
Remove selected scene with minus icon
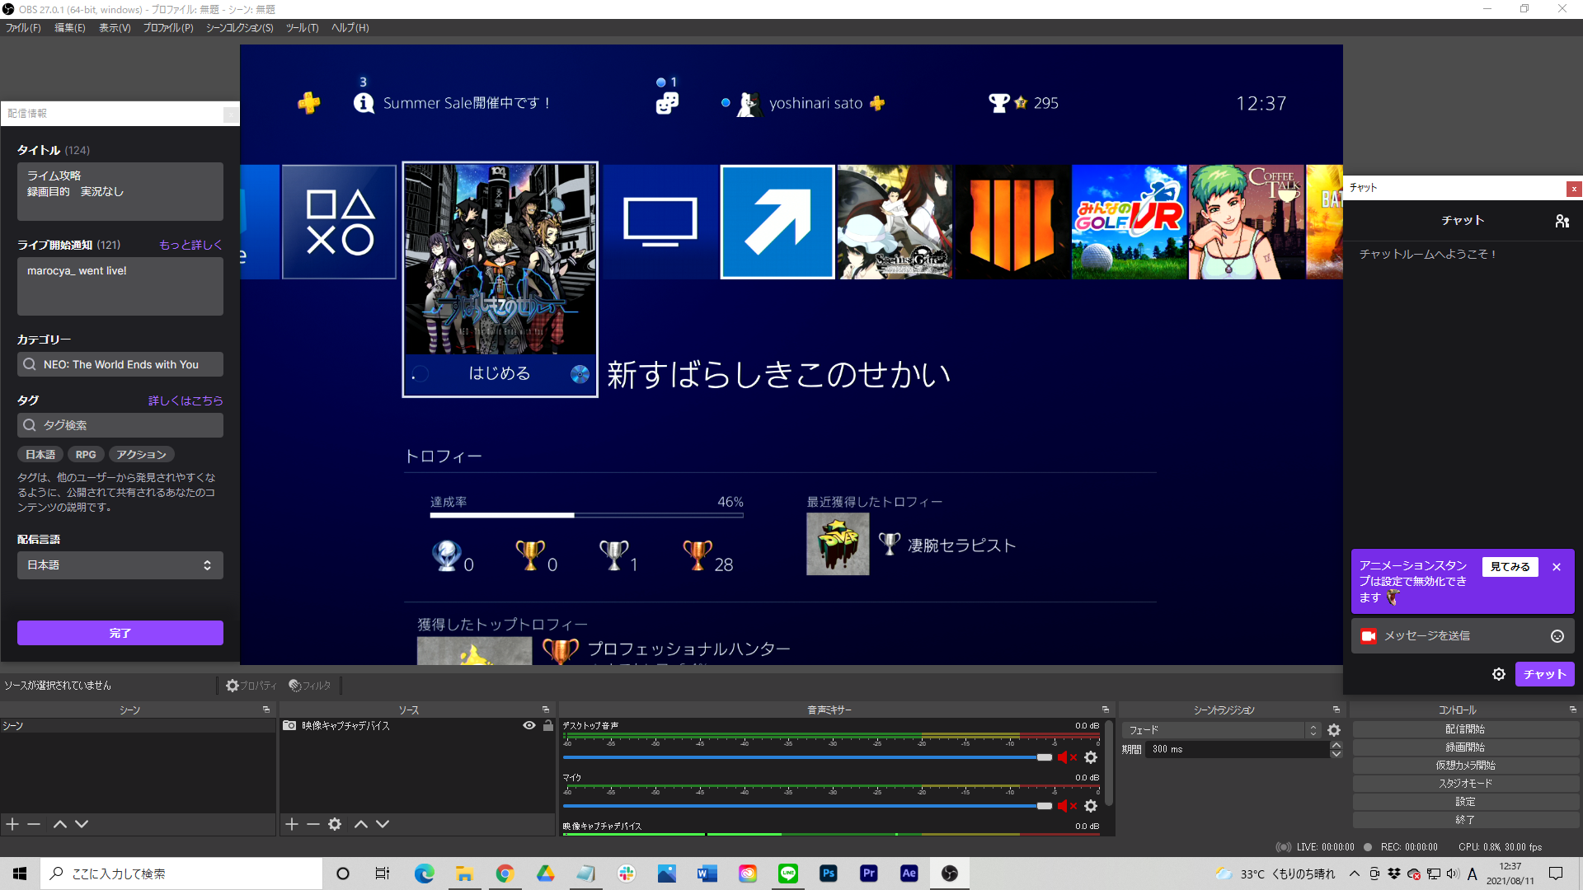click(x=34, y=824)
